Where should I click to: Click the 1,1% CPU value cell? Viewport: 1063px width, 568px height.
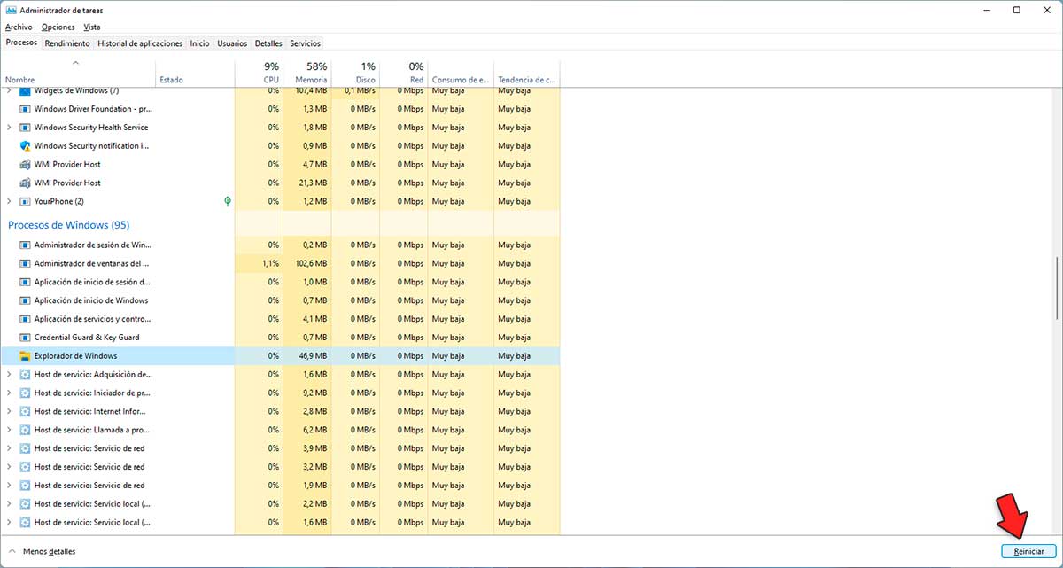click(x=259, y=263)
